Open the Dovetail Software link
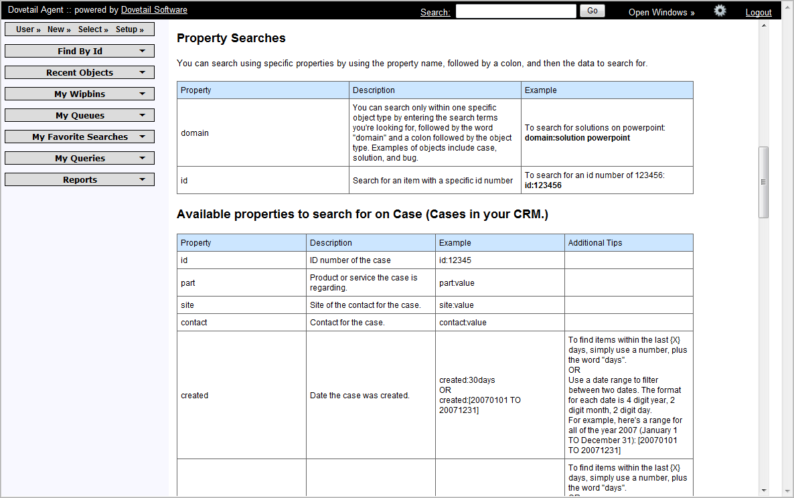The height and width of the screenshot is (498, 794). pyautogui.click(x=154, y=9)
